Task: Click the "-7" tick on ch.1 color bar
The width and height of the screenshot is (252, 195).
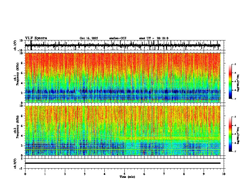Action: [234, 99]
